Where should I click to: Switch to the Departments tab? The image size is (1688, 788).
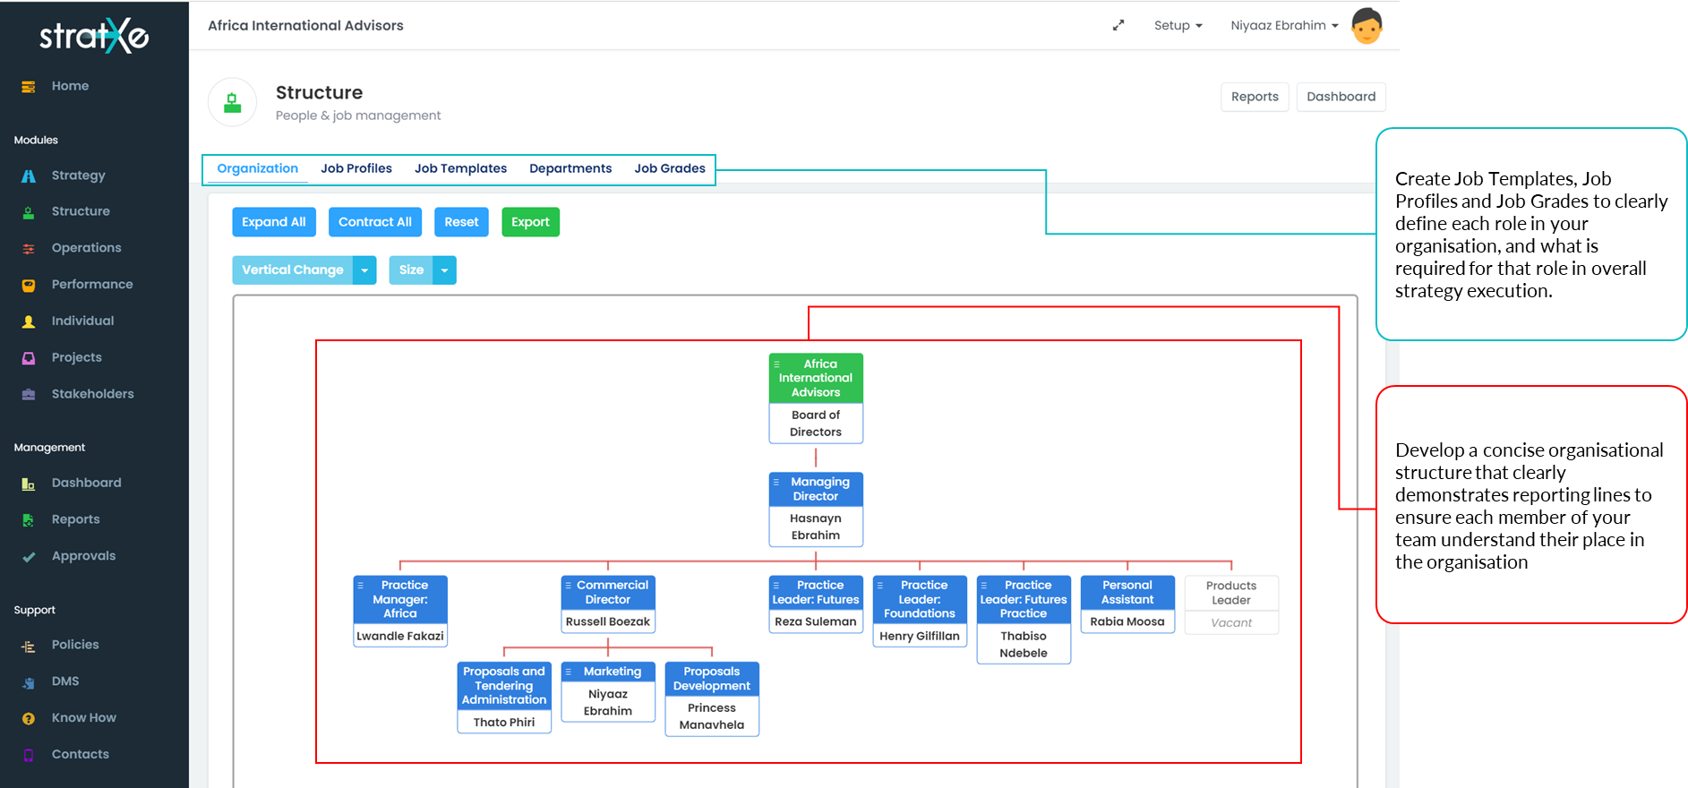tap(570, 168)
